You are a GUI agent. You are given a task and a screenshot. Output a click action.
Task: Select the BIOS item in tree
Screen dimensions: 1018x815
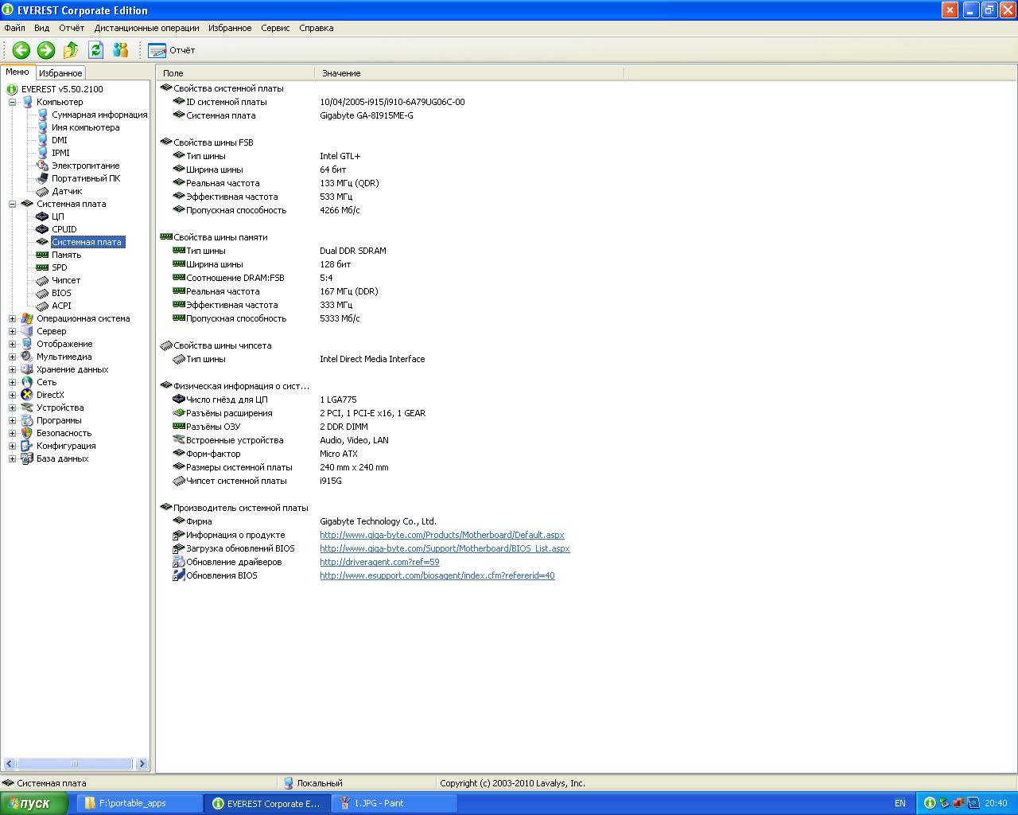(x=61, y=293)
